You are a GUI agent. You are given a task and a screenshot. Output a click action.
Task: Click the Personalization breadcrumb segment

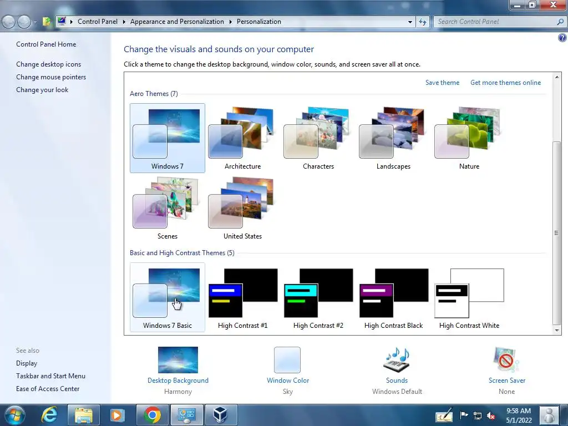pos(258,22)
